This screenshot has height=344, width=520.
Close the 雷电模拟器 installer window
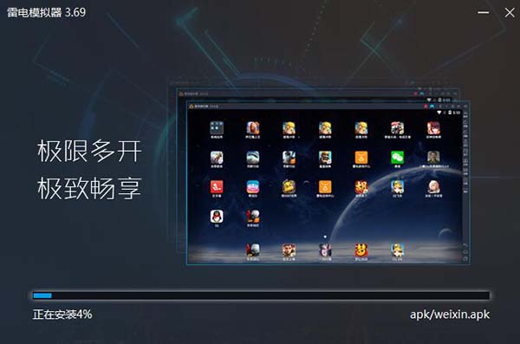[x=510, y=13]
